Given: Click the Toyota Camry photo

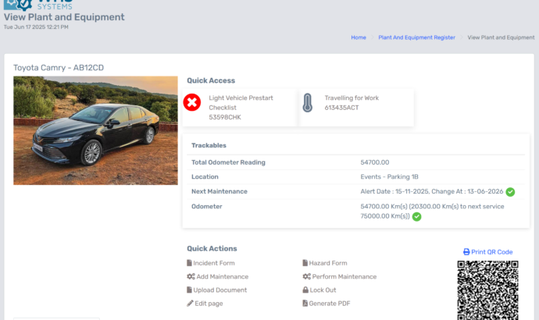Looking at the screenshot, I should pos(95,130).
